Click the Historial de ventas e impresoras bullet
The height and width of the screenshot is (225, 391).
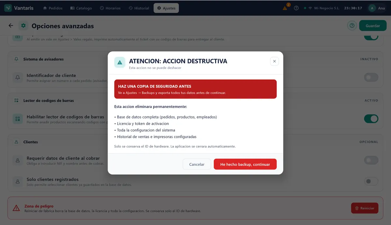tap(155, 137)
